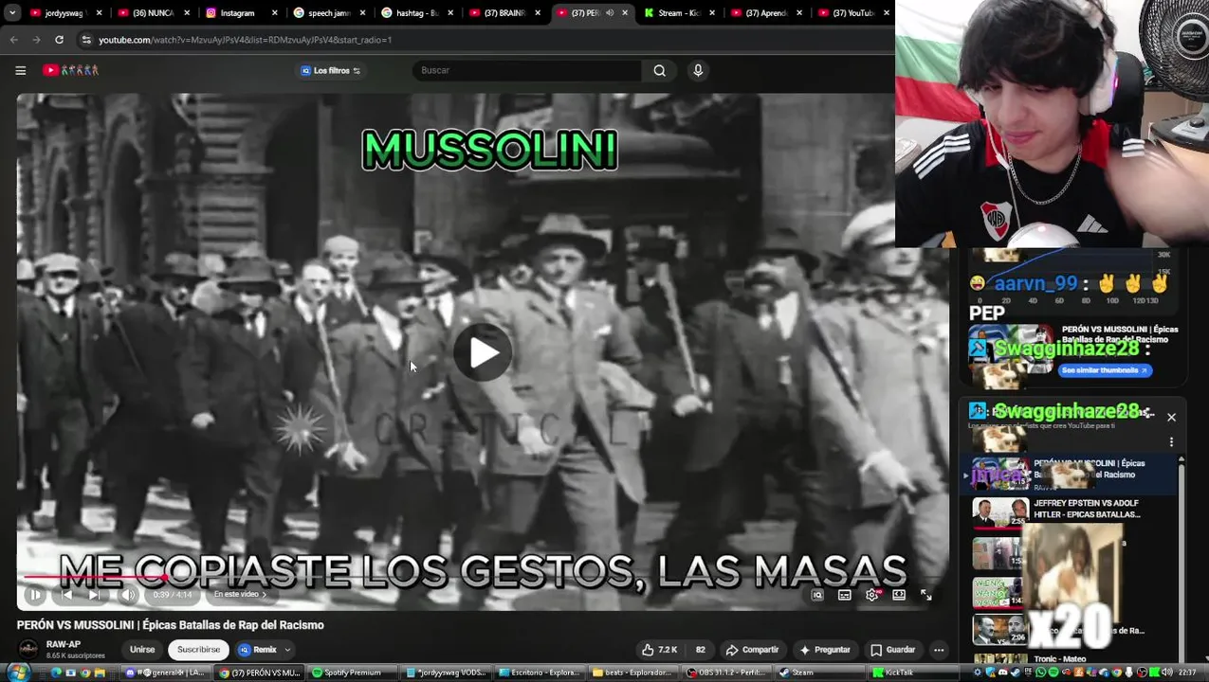Select 'JEFFREY EPSTEIN VS ADOLF HITLER' playlist video
1209x682 pixels.
(1070, 512)
